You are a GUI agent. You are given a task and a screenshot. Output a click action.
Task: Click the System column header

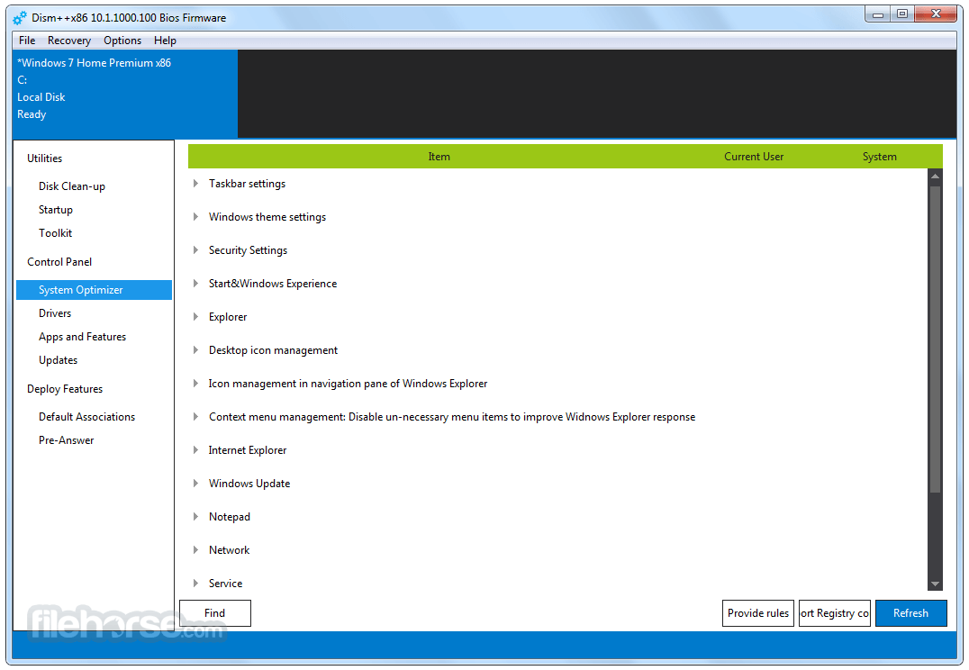tap(879, 157)
